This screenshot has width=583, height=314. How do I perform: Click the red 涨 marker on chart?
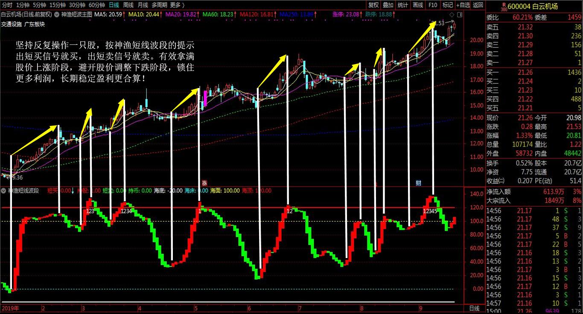coord(204,182)
